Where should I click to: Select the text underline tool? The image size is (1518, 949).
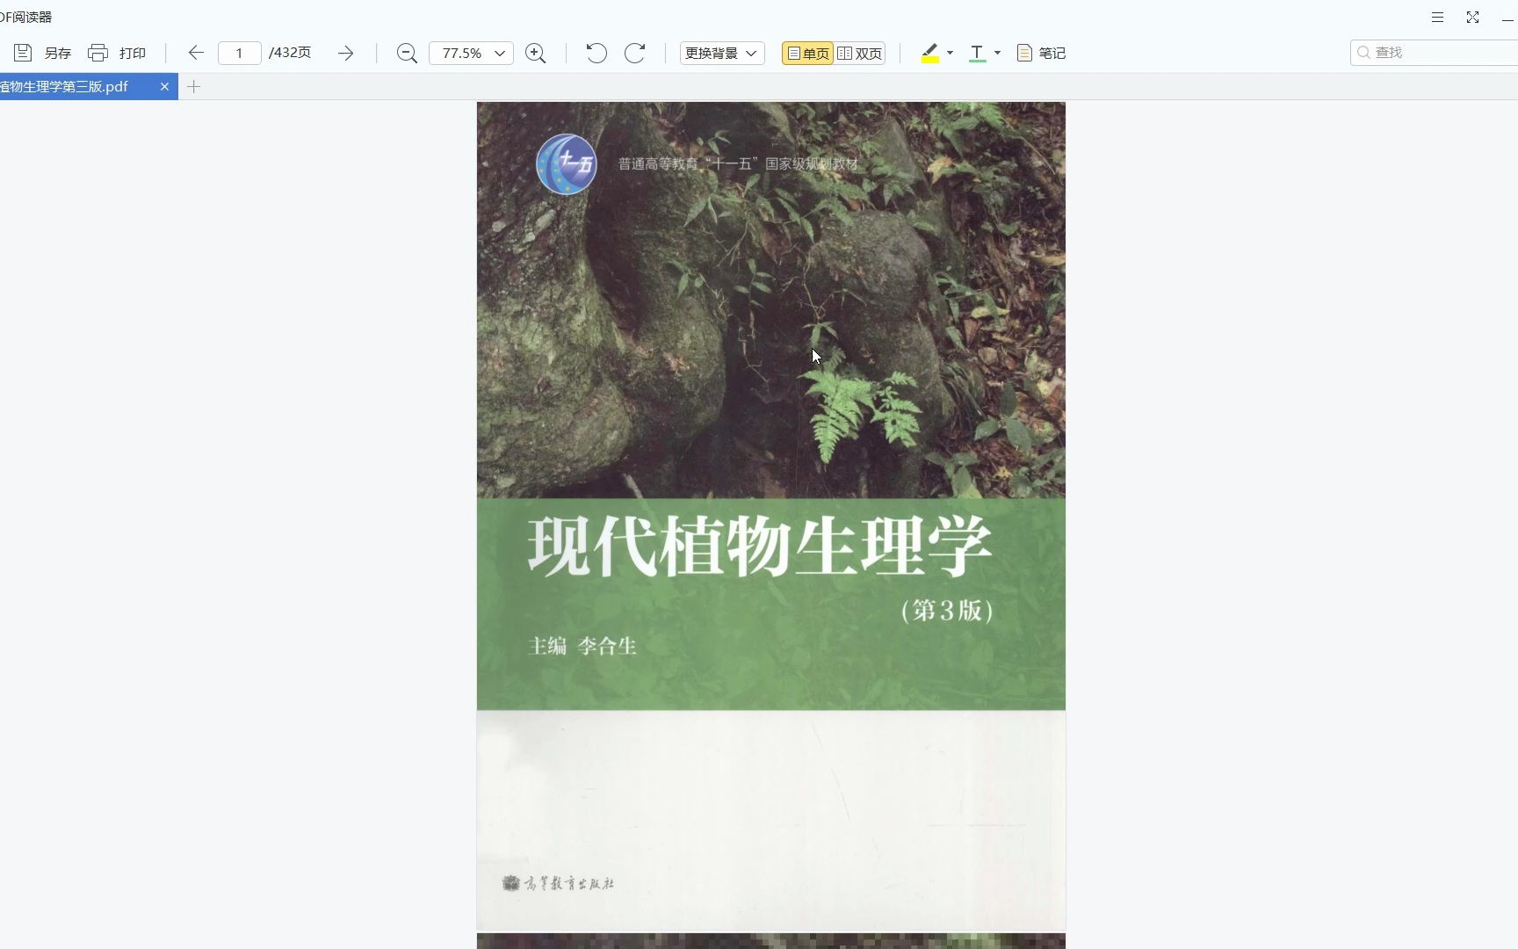click(x=977, y=53)
